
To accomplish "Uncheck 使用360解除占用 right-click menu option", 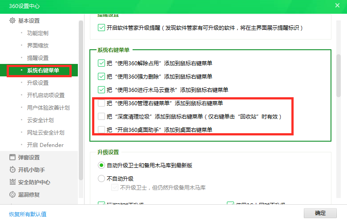I will [101, 63].
